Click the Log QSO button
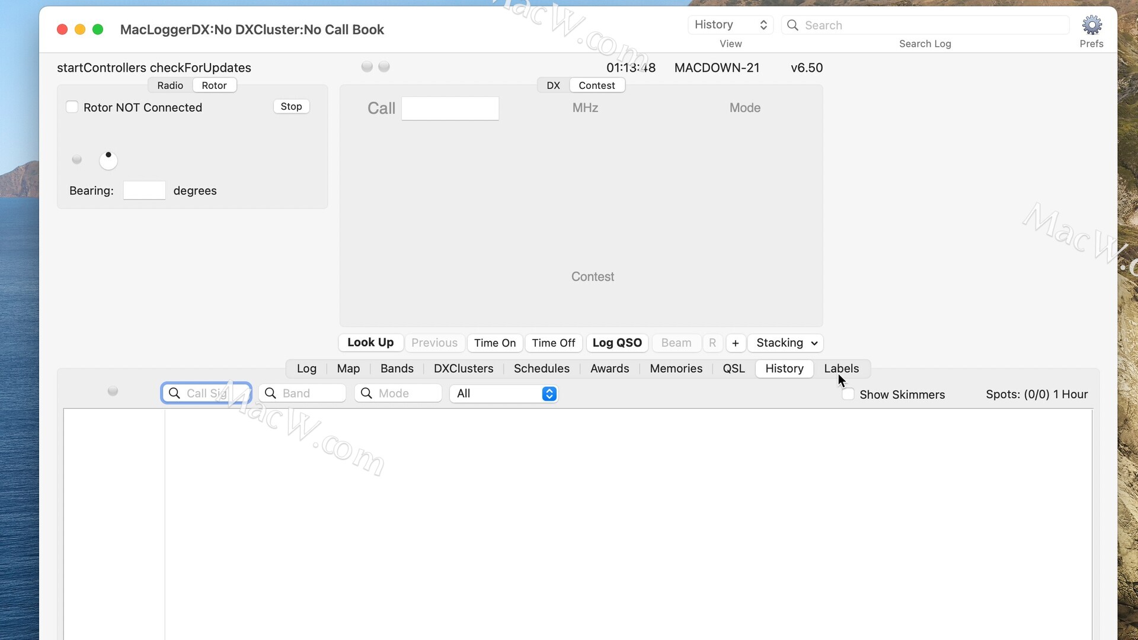Image resolution: width=1138 pixels, height=640 pixels. point(617,343)
